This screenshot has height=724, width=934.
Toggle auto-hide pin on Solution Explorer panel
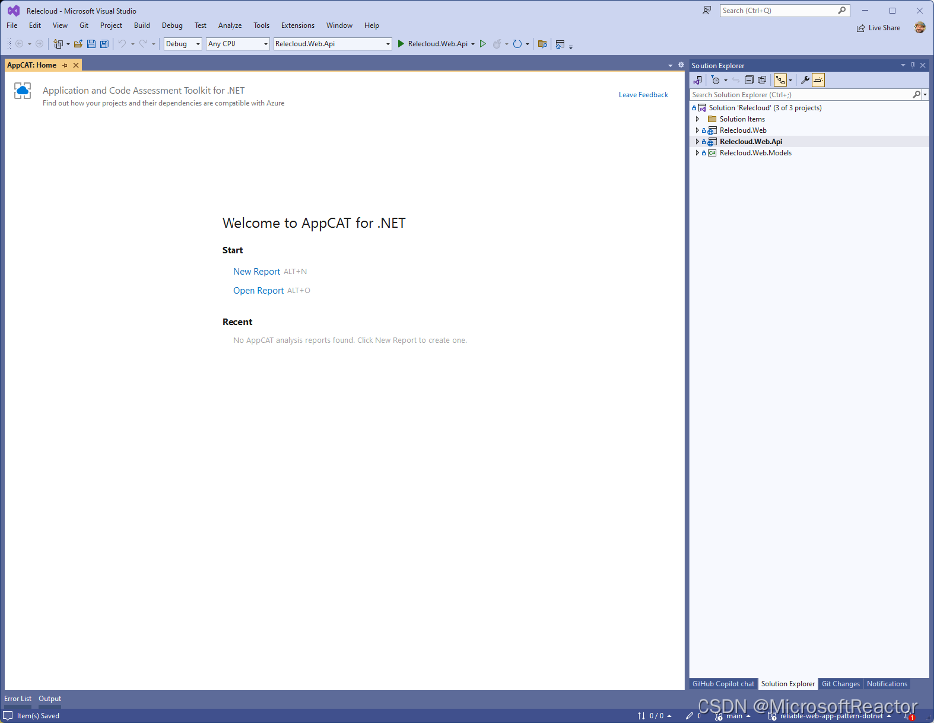[913, 65]
